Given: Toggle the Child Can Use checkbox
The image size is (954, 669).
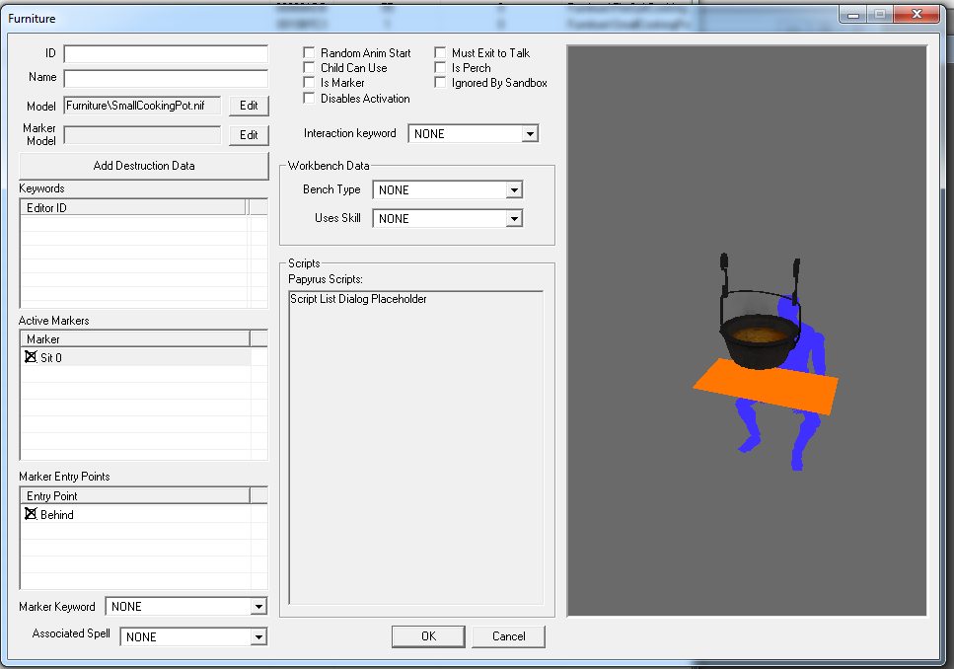Looking at the screenshot, I should [x=310, y=68].
